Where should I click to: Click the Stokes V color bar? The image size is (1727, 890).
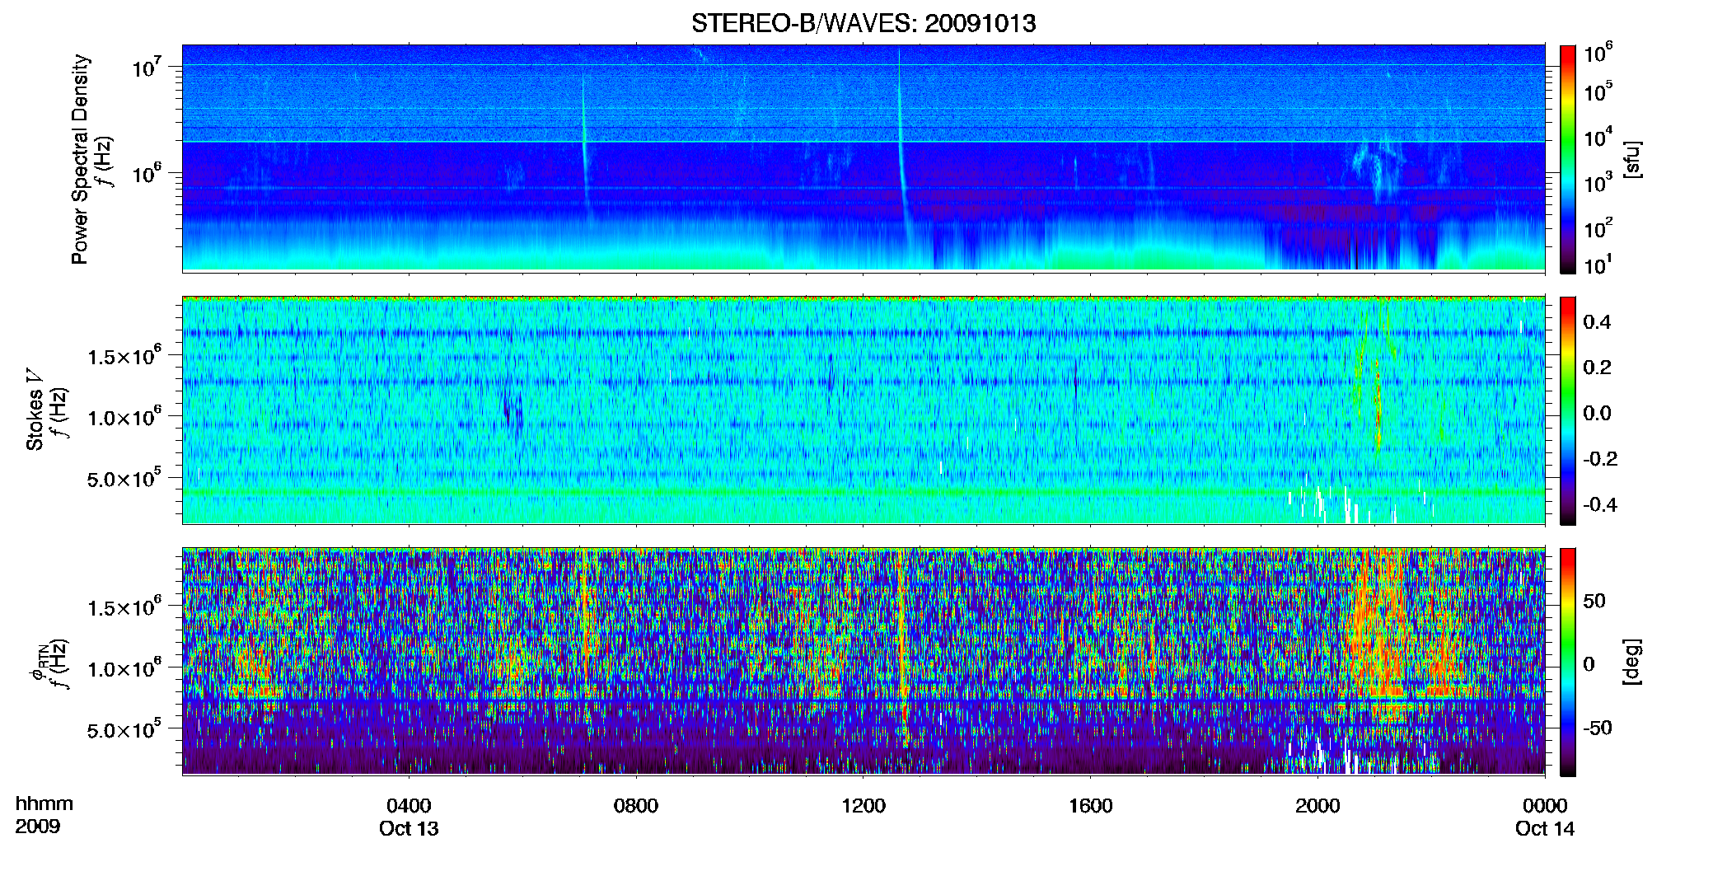(1568, 410)
